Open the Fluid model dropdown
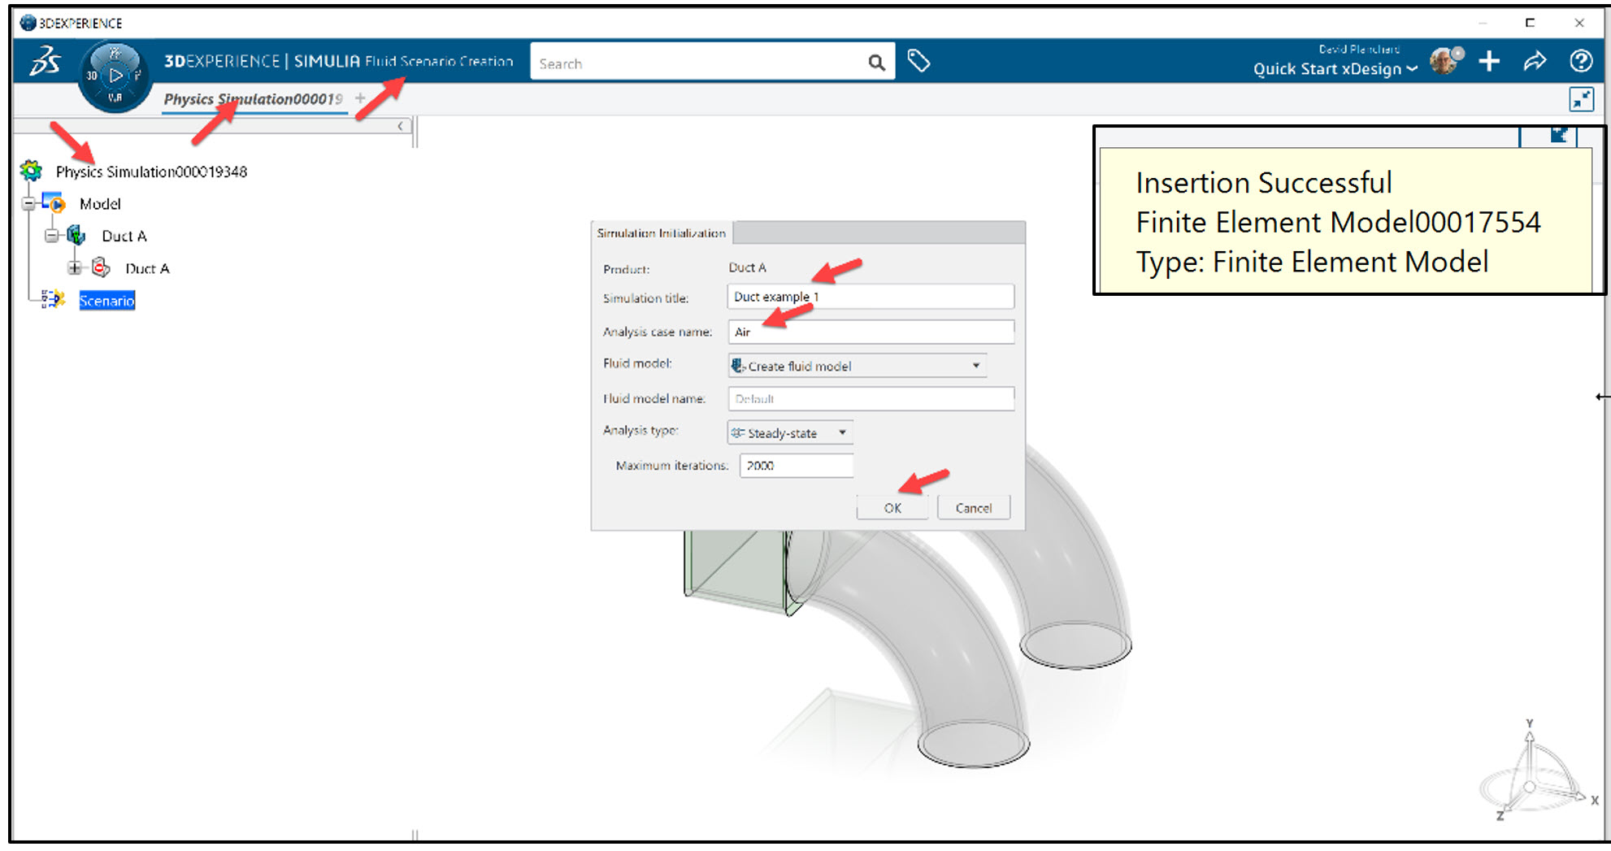 975,366
